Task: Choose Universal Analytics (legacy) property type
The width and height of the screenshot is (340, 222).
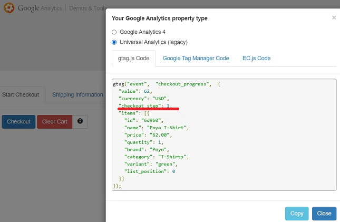Action: click(x=114, y=42)
